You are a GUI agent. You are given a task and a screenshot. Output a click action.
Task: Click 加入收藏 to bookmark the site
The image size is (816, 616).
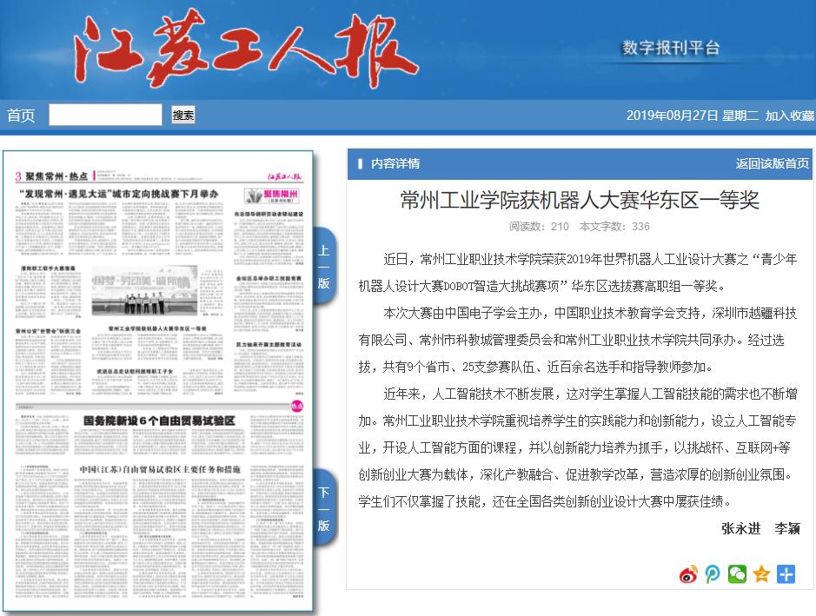(x=789, y=116)
